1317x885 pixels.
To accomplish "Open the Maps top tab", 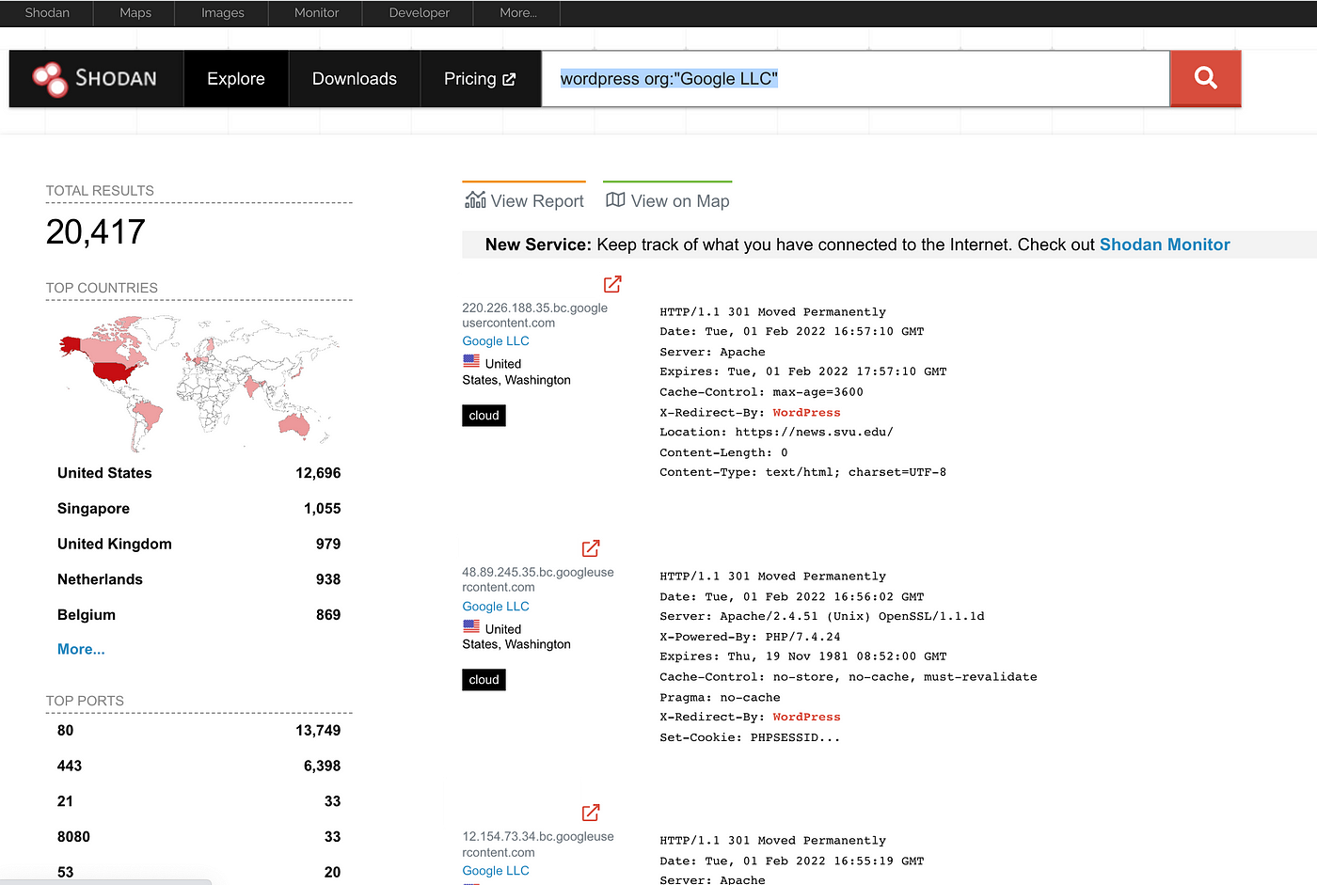I will coord(135,13).
